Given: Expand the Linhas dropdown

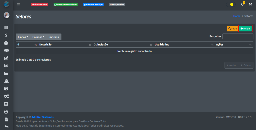Looking at the screenshot, I should pos(23,37).
